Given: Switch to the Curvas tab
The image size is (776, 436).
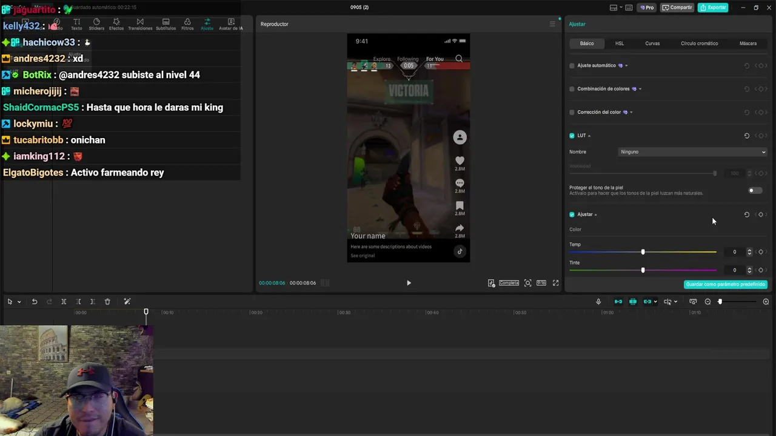Looking at the screenshot, I should click(652, 44).
